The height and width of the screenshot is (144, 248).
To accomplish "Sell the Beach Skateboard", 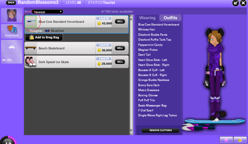I will click(x=120, y=48).
